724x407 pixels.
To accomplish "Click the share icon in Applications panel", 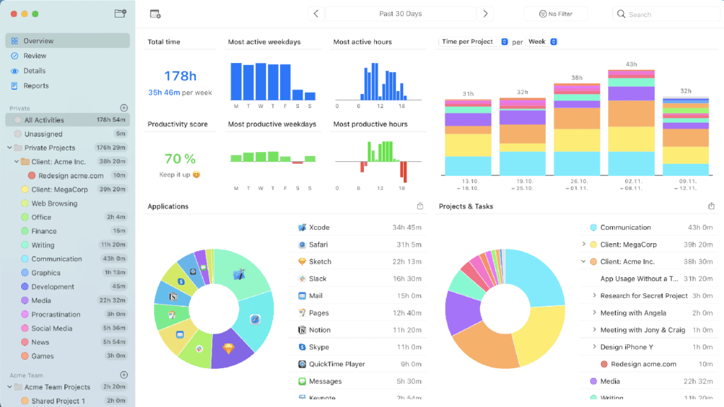I will tap(421, 206).
